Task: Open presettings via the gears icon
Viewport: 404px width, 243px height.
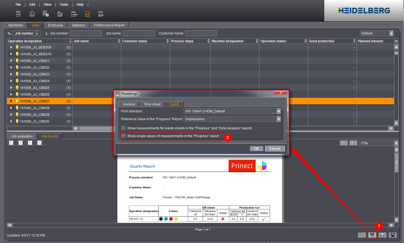Action: pos(372,235)
